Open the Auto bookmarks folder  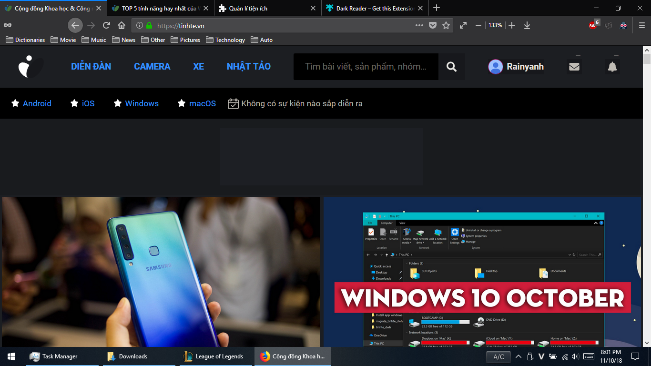point(262,40)
